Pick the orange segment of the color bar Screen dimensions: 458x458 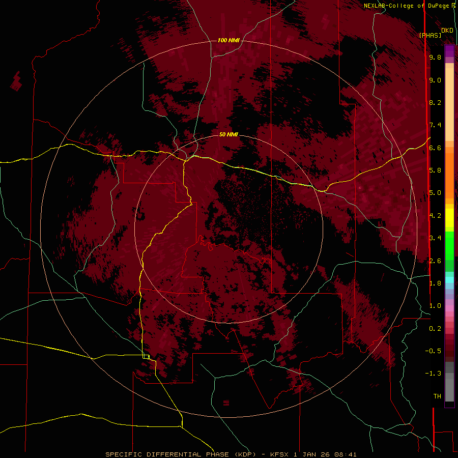(x=449, y=175)
